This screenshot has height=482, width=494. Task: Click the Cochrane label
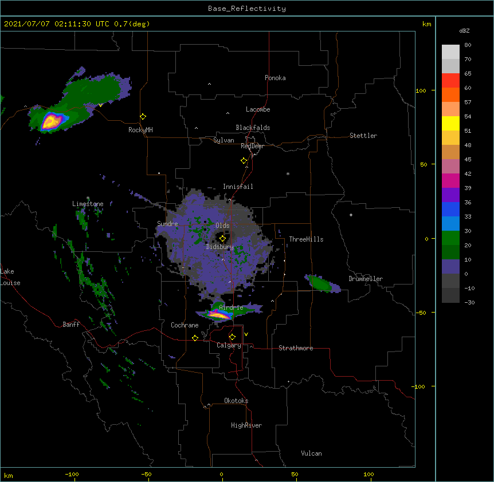185,325
